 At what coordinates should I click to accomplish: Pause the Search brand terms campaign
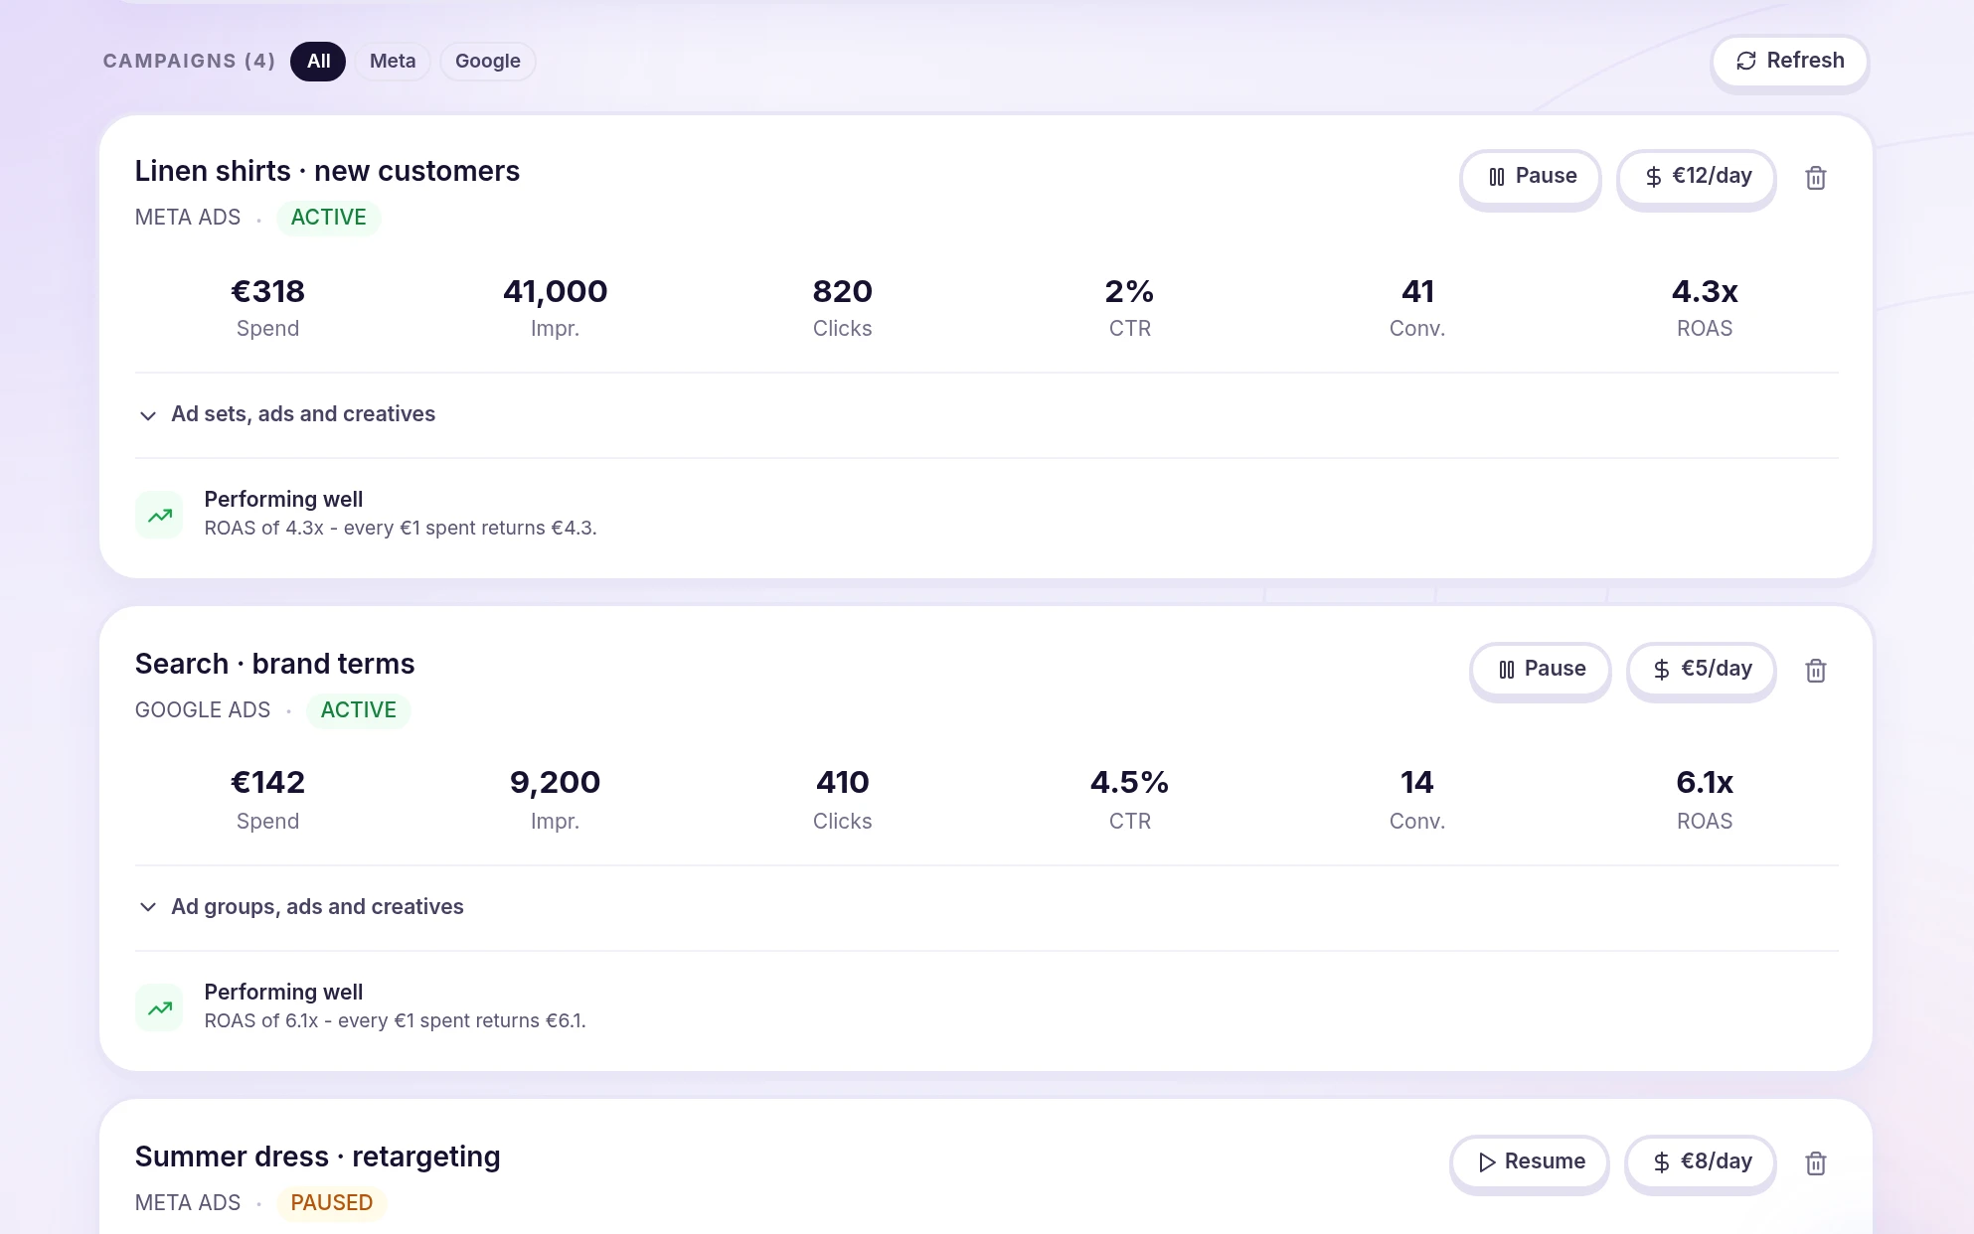(1541, 670)
